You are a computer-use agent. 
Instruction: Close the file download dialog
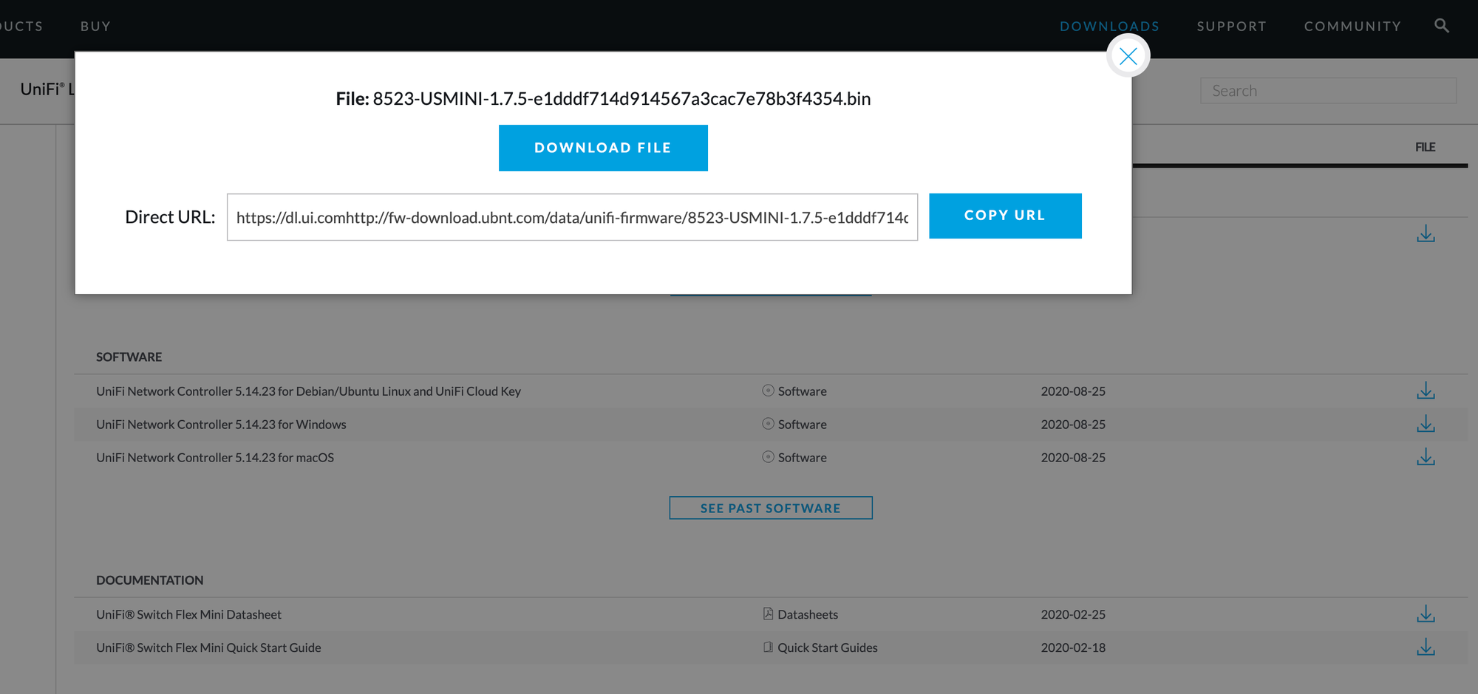[1128, 56]
